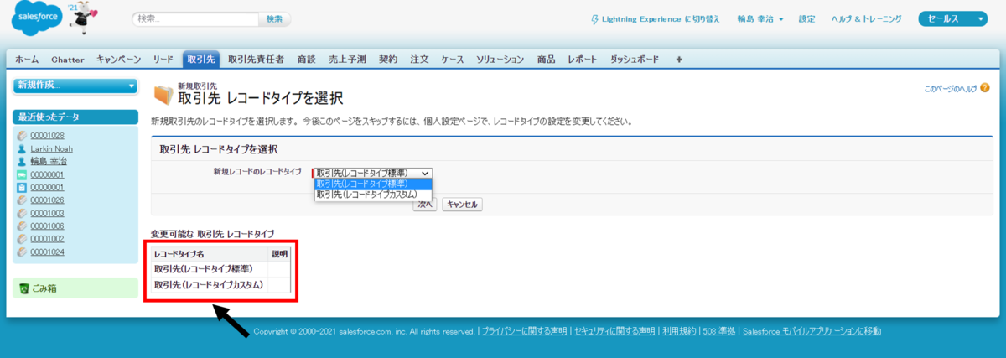1006x358 pixels.
Task: Switch to the 商談 tab
Action: 306,60
